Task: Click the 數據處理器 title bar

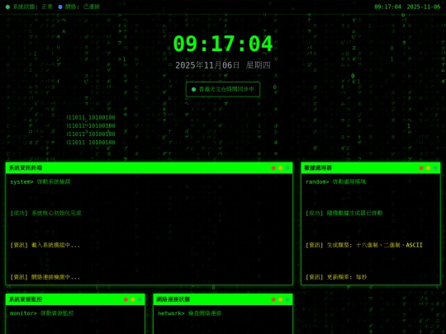Action: (371, 168)
